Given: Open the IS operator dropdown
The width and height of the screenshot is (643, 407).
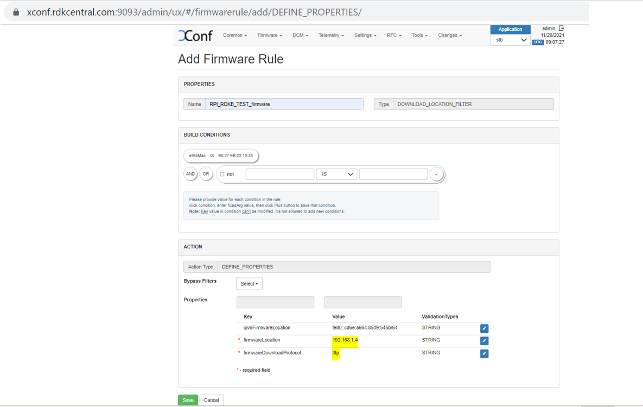Looking at the screenshot, I should 336,174.
